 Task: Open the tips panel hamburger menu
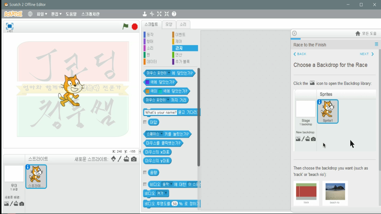pos(377,44)
